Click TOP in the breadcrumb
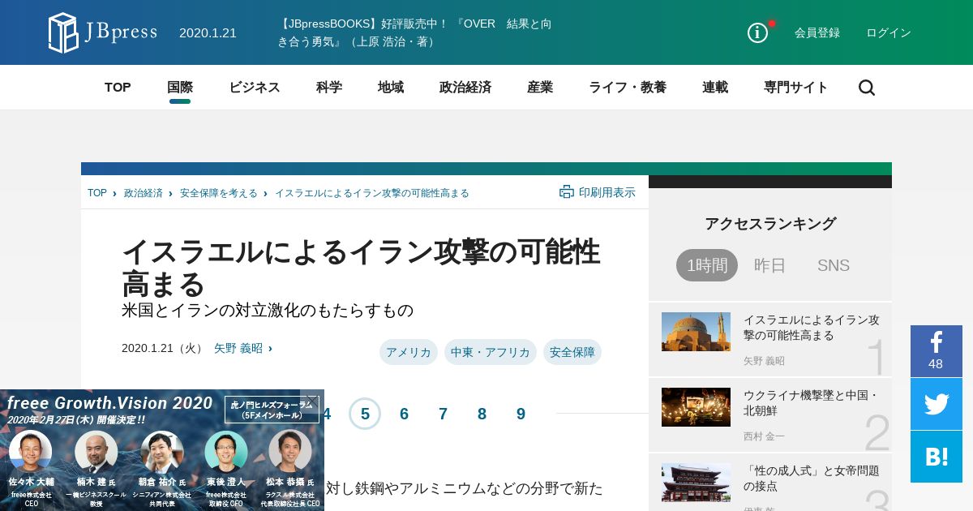Viewport: 973px width, 511px height. pos(97,193)
